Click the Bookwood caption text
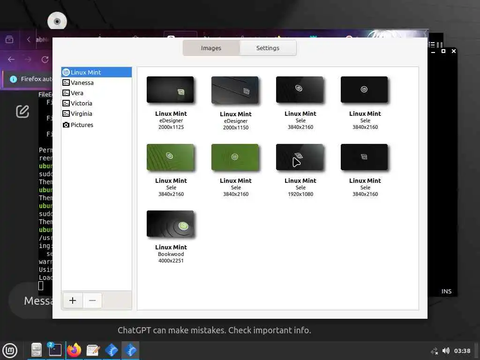The height and width of the screenshot is (360, 480). tap(171, 254)
